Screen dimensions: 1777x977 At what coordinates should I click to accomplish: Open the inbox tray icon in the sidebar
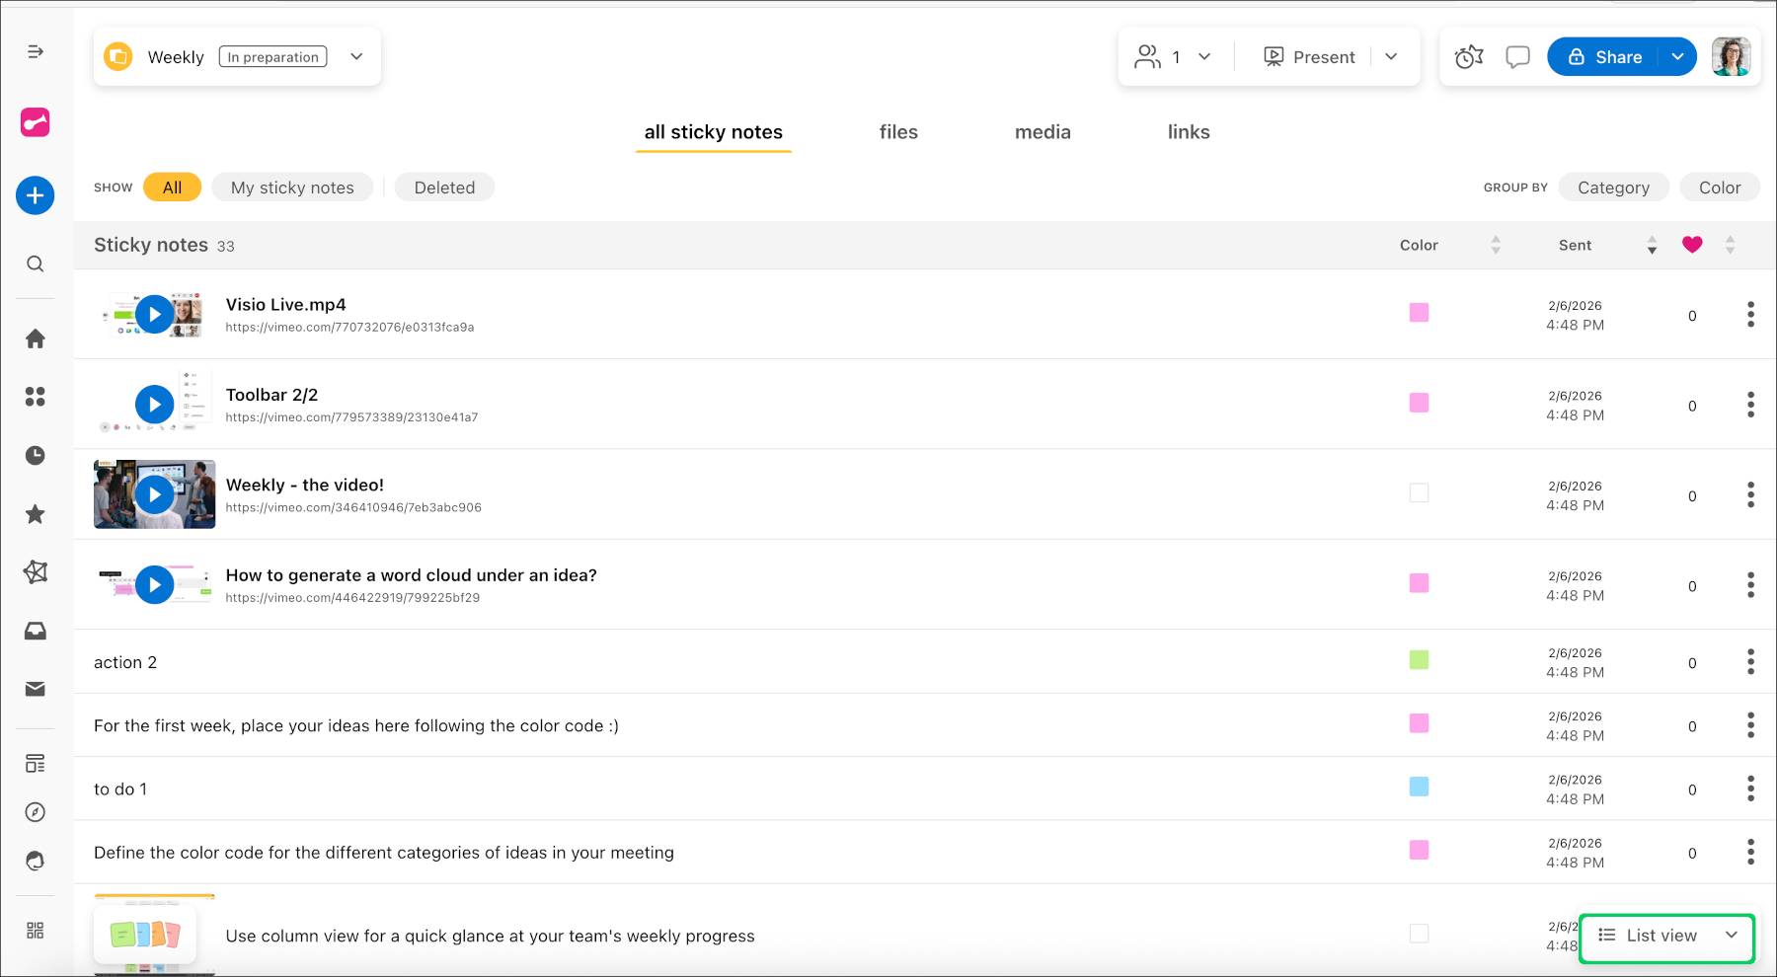pyautogui.click(x=35, y=631)
